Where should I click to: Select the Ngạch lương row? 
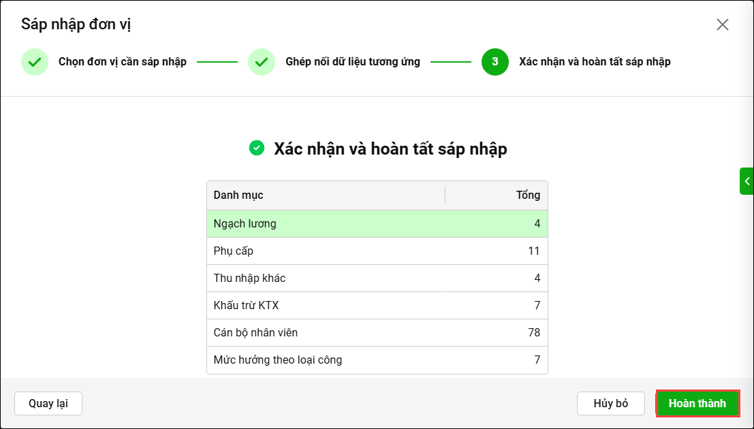click(x=377, y=223)
